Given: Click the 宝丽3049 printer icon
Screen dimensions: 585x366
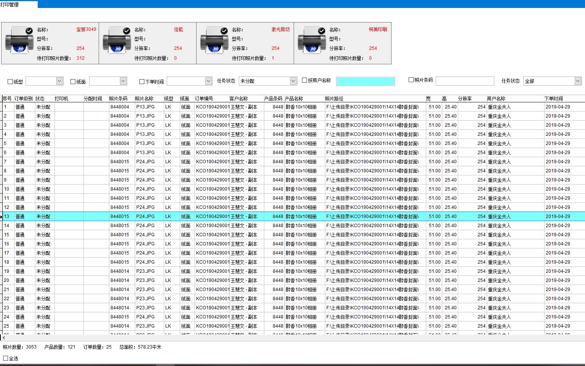Looking at the screenshot, I should click(19, 40).
